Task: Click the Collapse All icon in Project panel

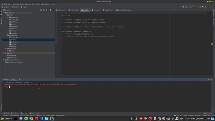Action: point(47,10)
